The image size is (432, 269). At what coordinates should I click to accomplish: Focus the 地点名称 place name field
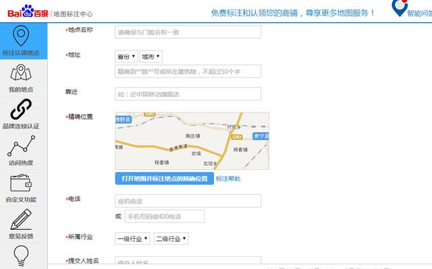[x=188, y=32]
